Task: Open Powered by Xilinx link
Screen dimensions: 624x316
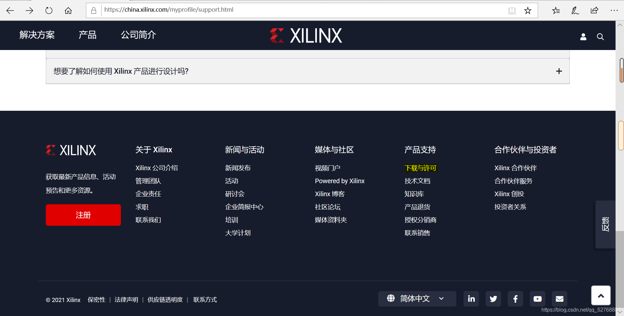Action: [x=340, y=181]
